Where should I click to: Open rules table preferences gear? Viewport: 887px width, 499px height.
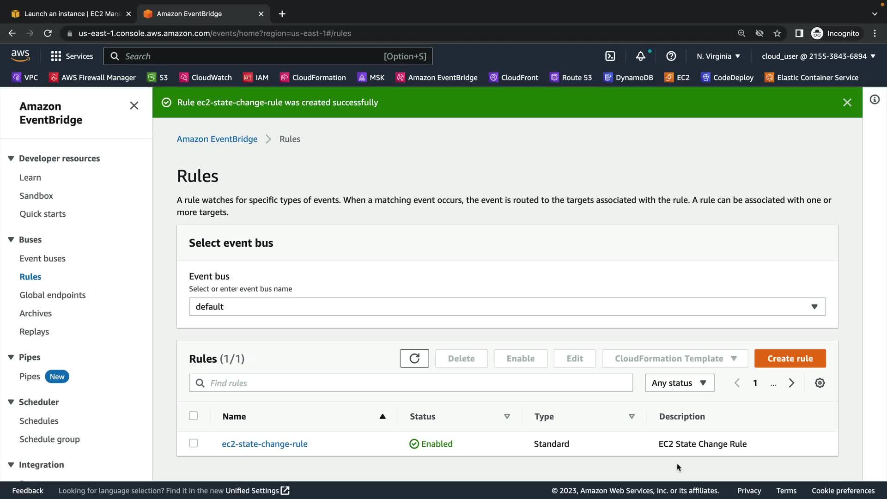(x=820, y=383)
